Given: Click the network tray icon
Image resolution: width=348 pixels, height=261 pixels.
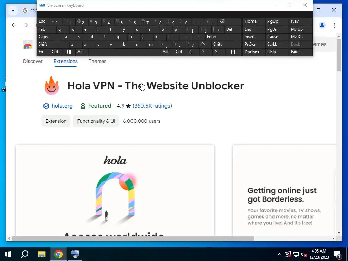Looking at the screenshot, I should (x=296, y=254).
